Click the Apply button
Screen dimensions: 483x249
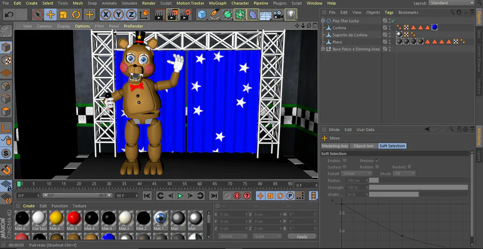click(302, 236)
